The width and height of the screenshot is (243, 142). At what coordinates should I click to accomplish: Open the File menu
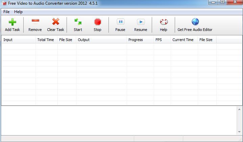(x=6, y=12)
